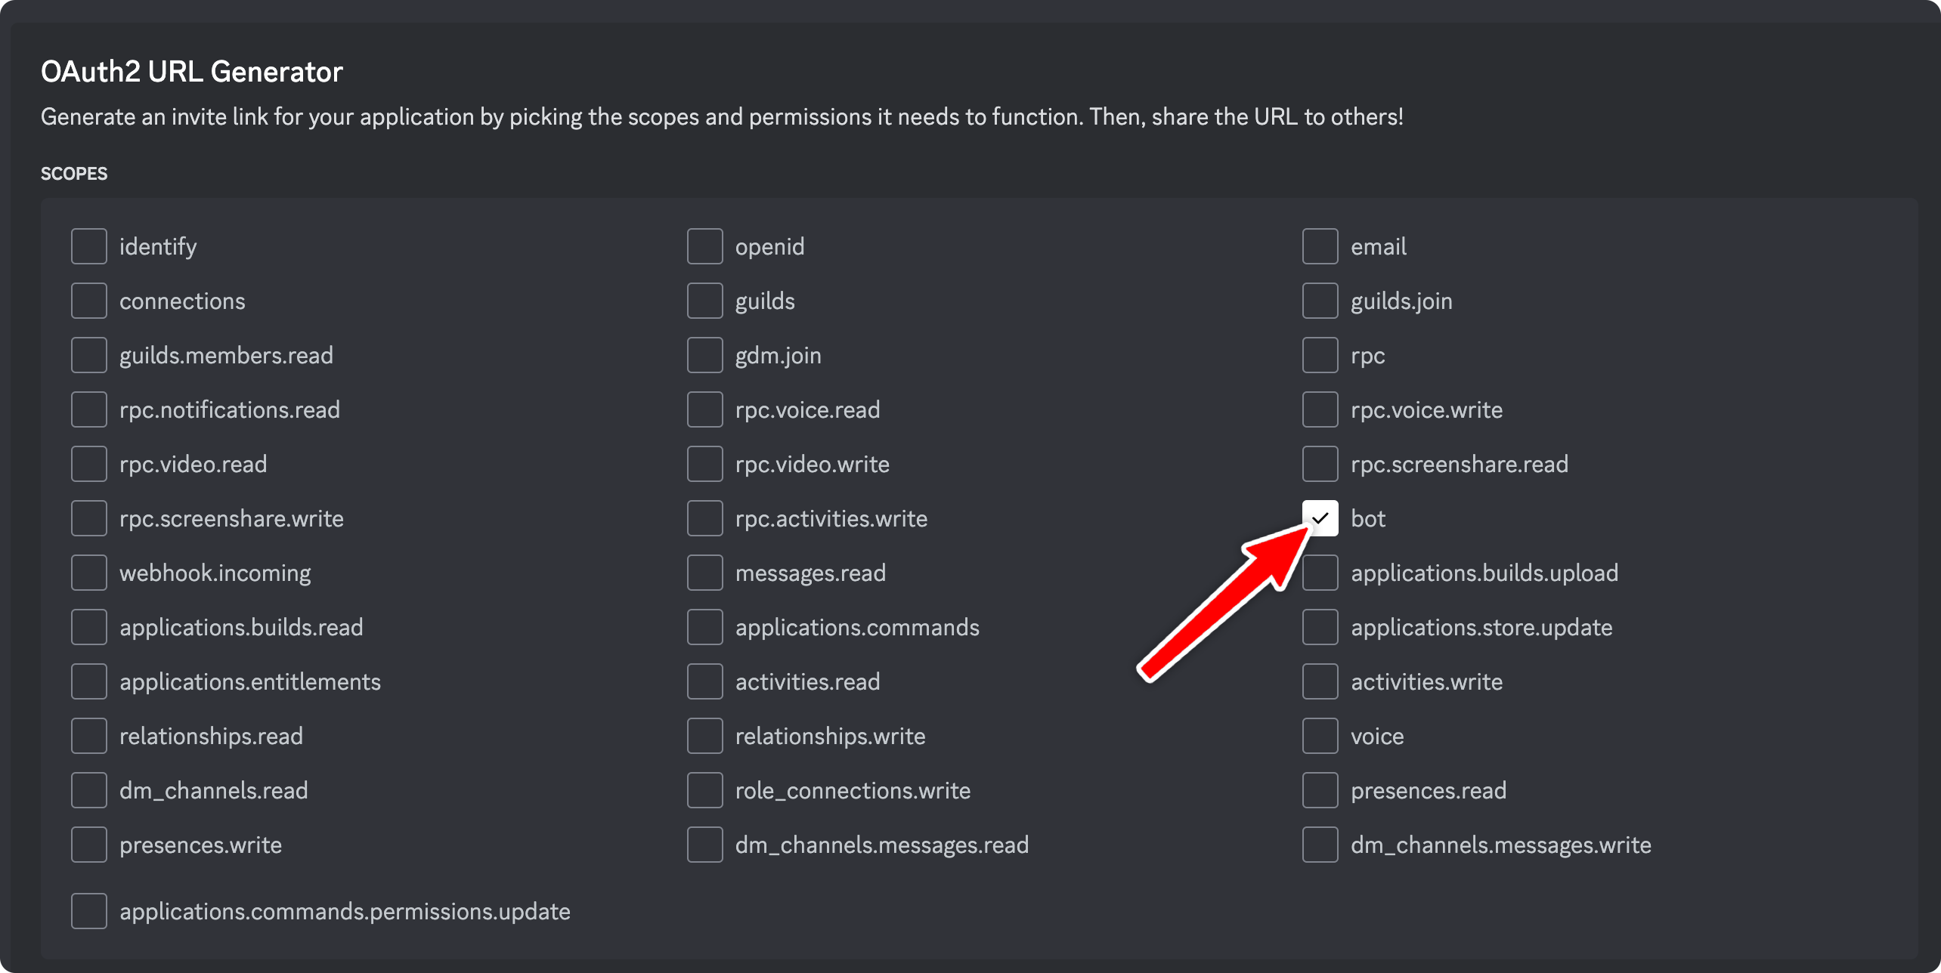Select the role_connections.write checkbox
This screenshot has height=973, width=1941.
click(704, 790)
